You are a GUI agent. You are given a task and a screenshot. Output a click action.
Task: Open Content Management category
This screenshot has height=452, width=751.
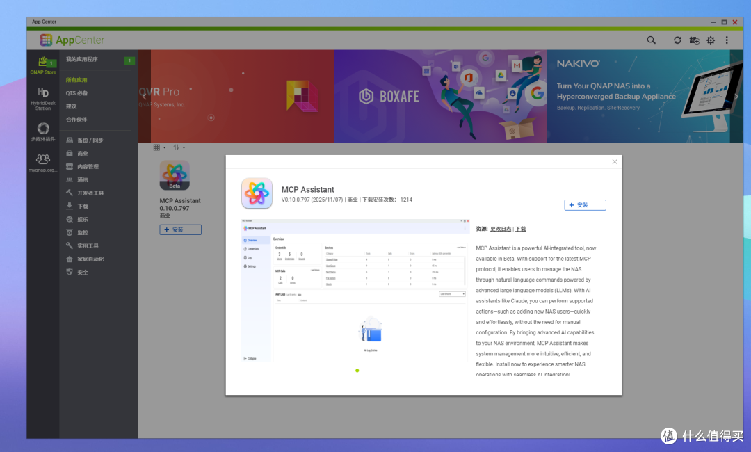[x=82, y=167]
